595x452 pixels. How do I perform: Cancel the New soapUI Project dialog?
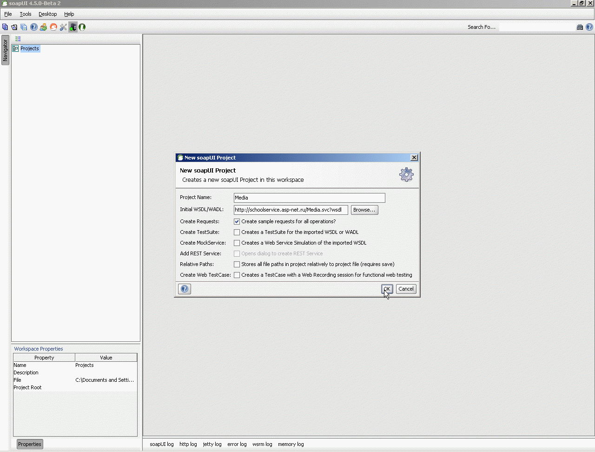click(x=406, y=289)
